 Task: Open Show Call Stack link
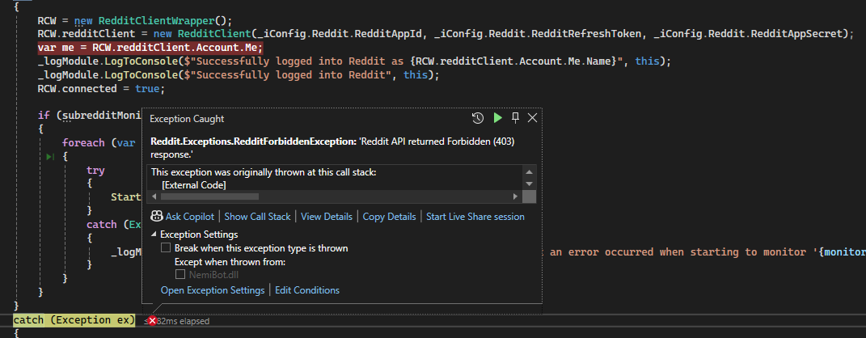(x=257, y=217)
